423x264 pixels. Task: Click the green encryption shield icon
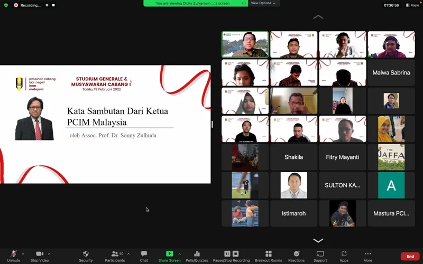point(6,5)
